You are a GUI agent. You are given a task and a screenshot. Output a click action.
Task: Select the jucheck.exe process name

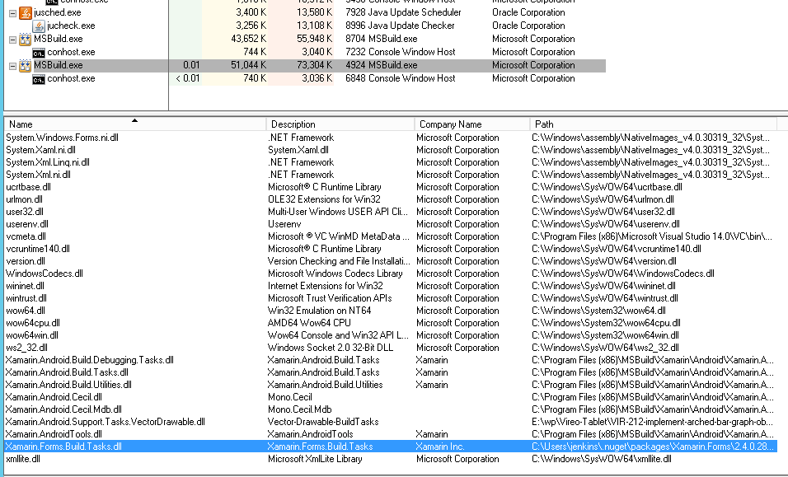(x=71, y=26)
